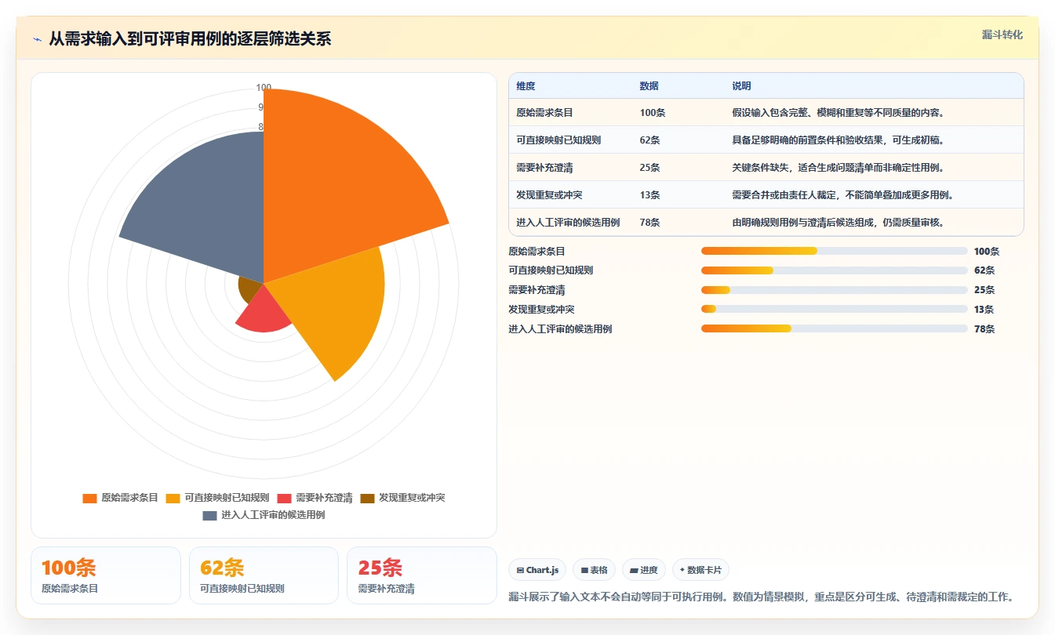The height and width of the screenshot is (635, 1055).
Task: Click the title 从需求输入到可评审用例的逐层筛选关系
Action: 190,38
